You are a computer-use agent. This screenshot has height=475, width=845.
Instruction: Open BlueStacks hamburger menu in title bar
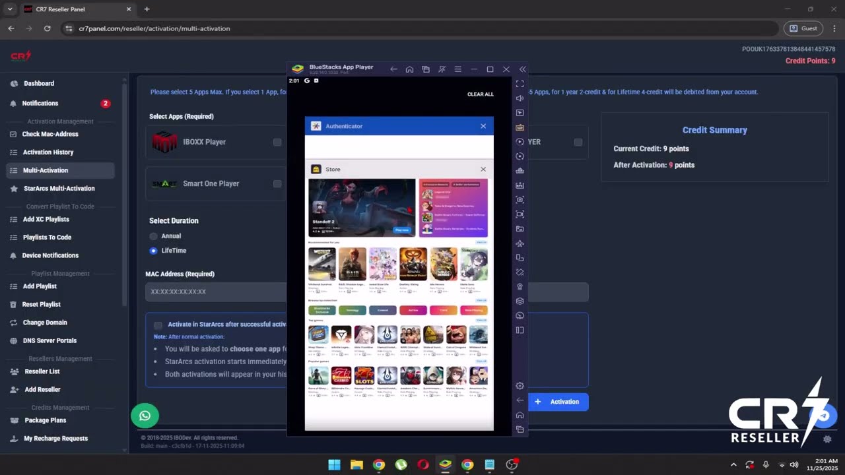tap(457, 69)
